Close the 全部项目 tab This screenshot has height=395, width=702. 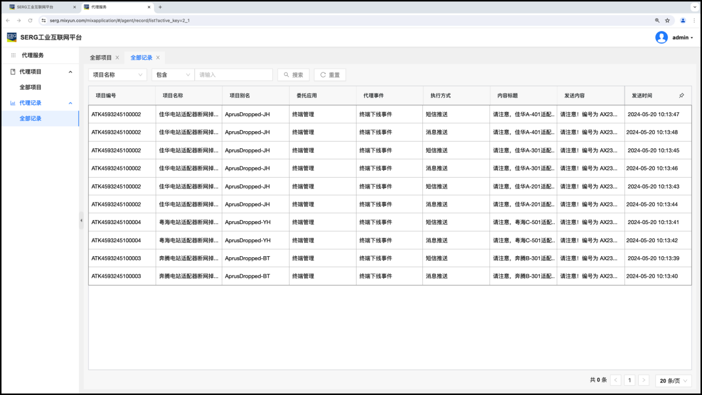(117, 58)
